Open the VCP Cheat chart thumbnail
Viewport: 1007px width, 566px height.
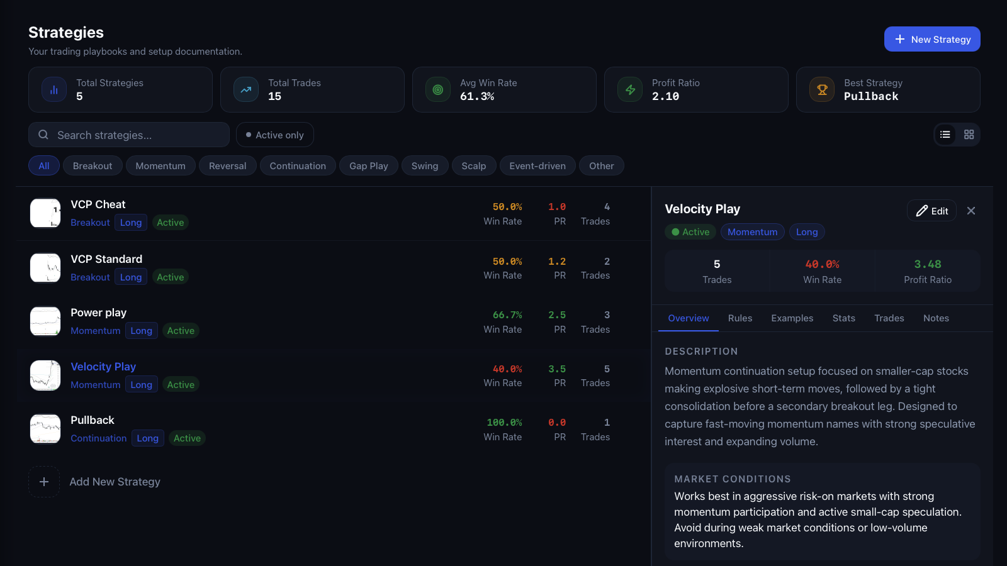(x=45, y=213)
